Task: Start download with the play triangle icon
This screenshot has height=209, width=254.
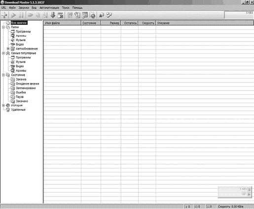Action: (13, 15)
